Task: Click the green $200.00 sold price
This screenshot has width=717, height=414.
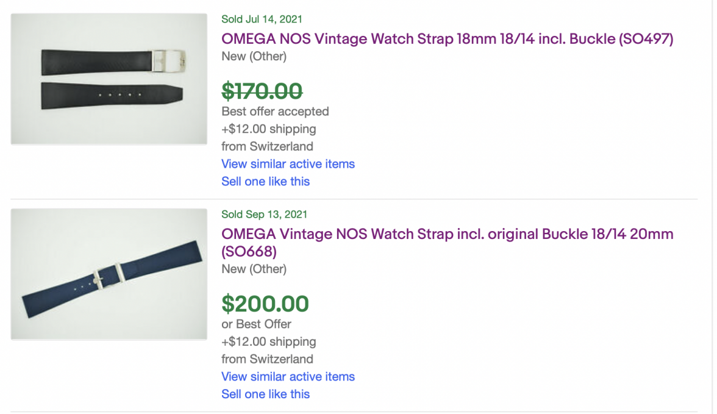Action: click(x=265, y=304)
